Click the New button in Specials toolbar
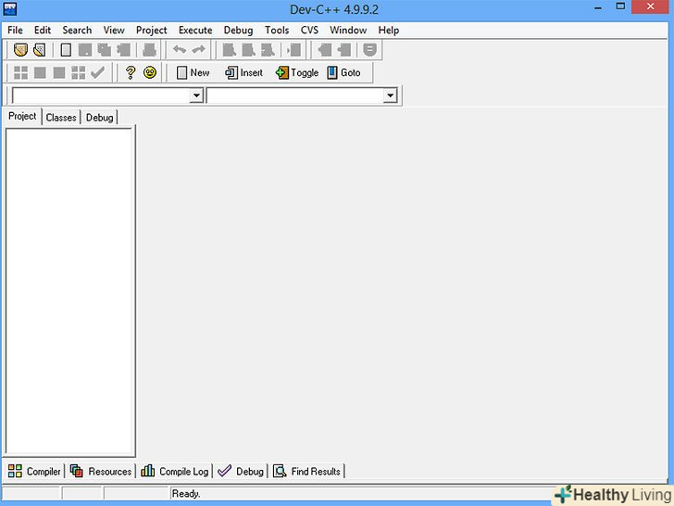 [193, 72]
